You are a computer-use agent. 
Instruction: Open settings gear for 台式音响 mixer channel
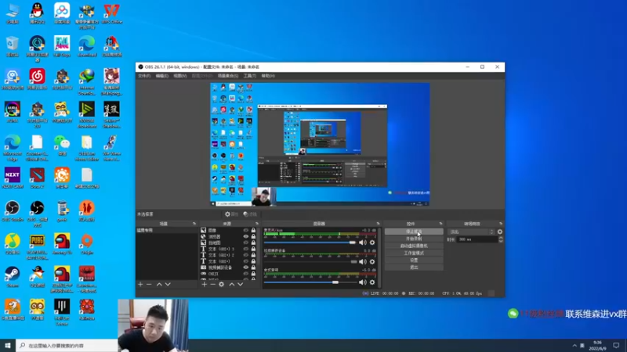click(372, 282)
